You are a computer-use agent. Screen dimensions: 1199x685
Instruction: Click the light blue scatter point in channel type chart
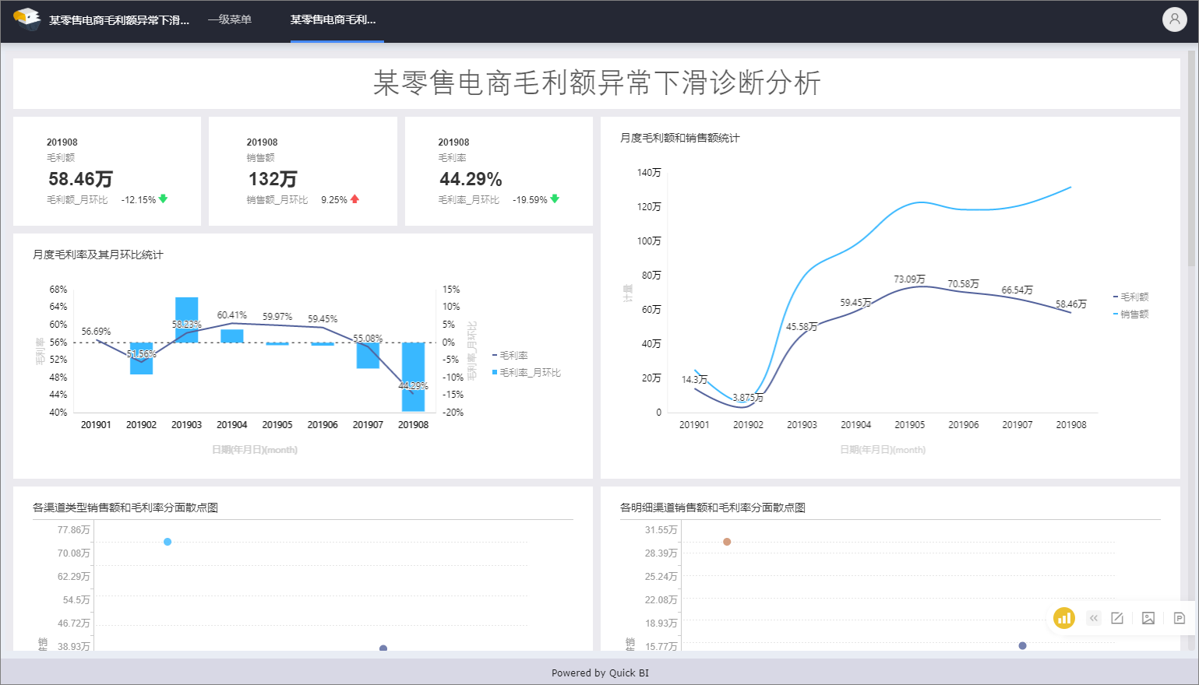point(168,542)
